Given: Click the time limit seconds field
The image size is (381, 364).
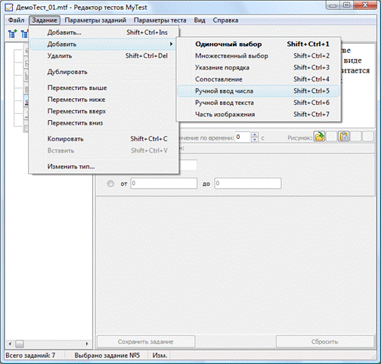Looking at the screenshot, I should 243,137.
